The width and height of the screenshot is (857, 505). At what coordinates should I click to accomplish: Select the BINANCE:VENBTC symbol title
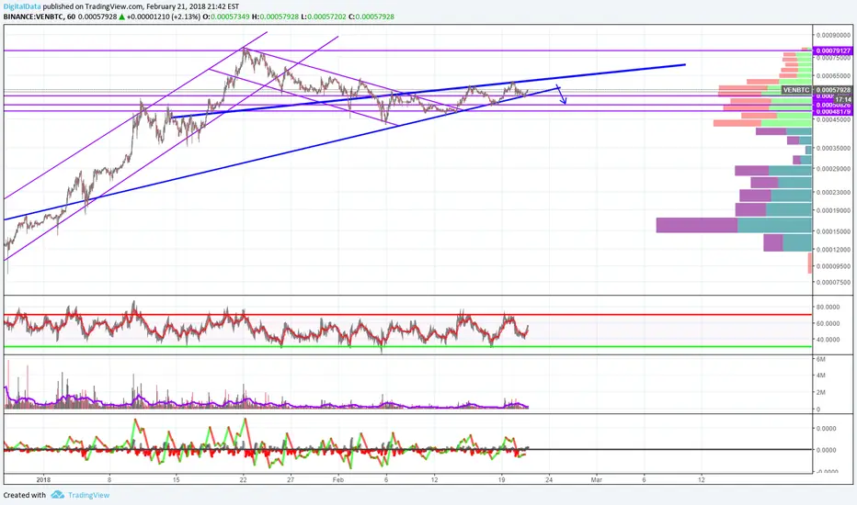(x=33, y=17)
